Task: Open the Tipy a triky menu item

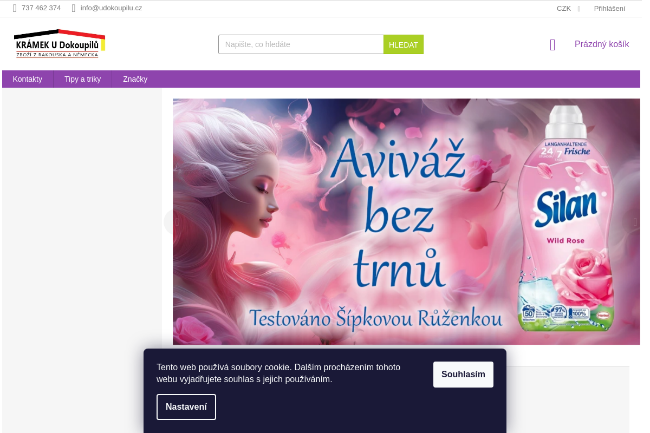Action: coord(82,79)
